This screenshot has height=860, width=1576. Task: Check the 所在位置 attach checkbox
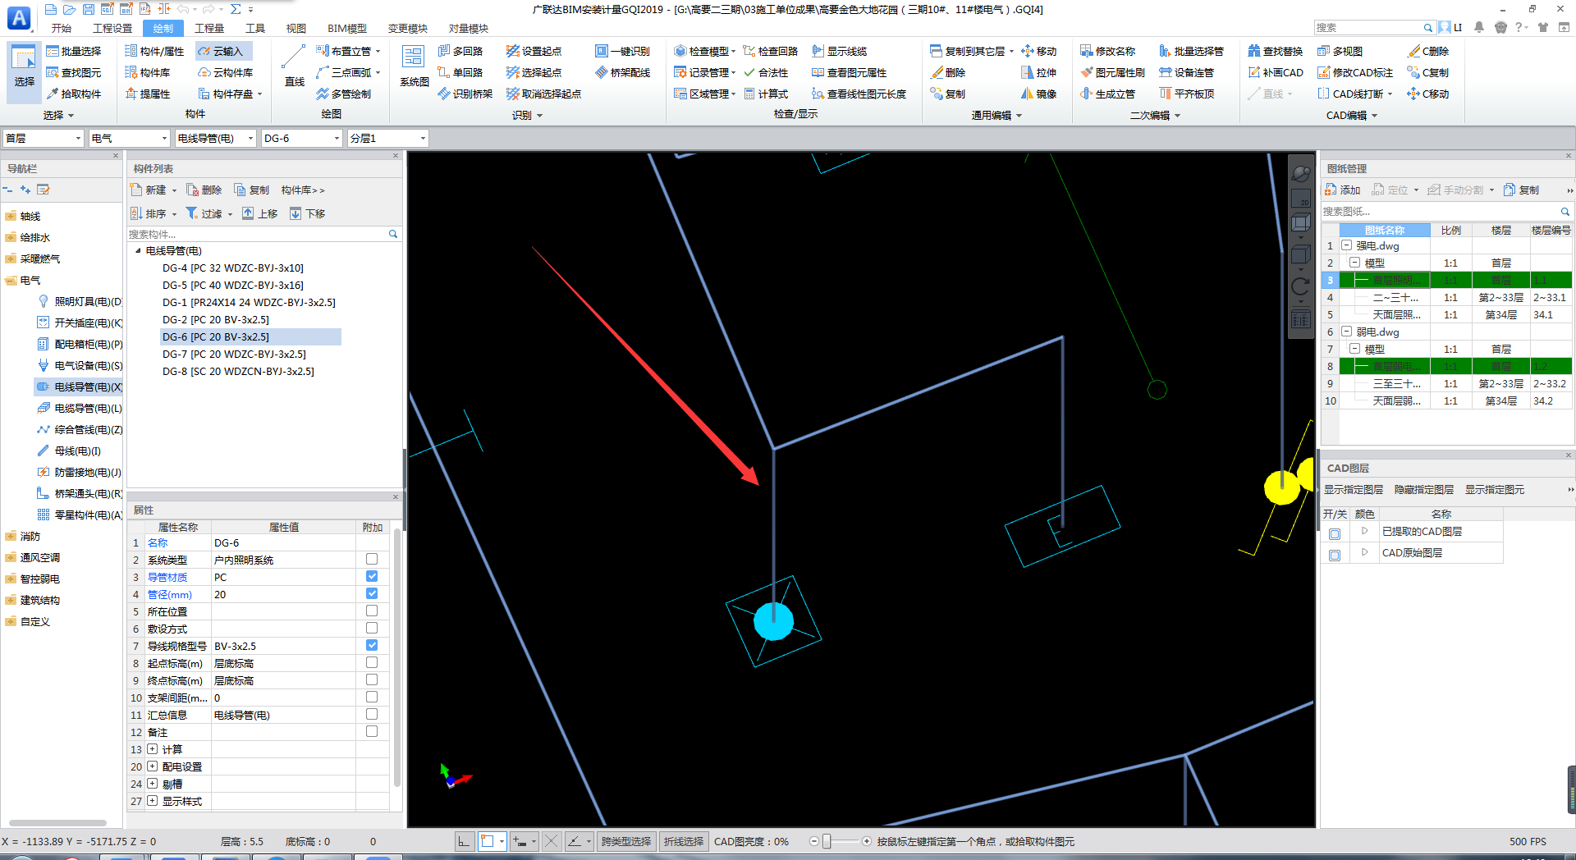(x=372, y=611)
